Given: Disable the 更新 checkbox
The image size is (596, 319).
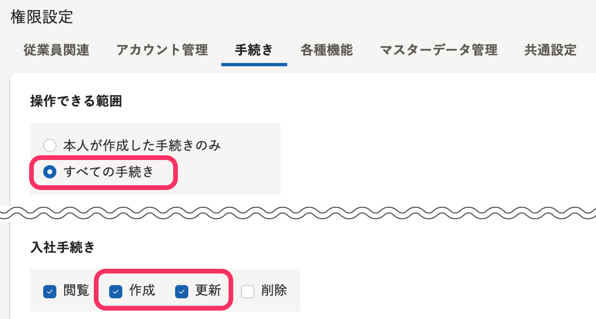Looking at the screenshot, I should coord(182,292).
